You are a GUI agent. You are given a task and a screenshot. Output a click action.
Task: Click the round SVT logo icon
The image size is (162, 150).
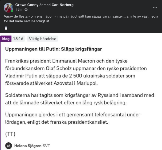point(9,146)
